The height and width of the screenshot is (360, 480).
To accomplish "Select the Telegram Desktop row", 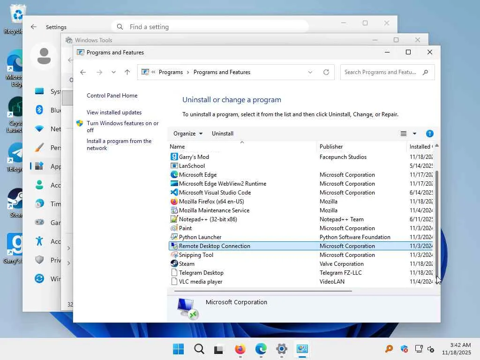I will [x=300, y=272].
